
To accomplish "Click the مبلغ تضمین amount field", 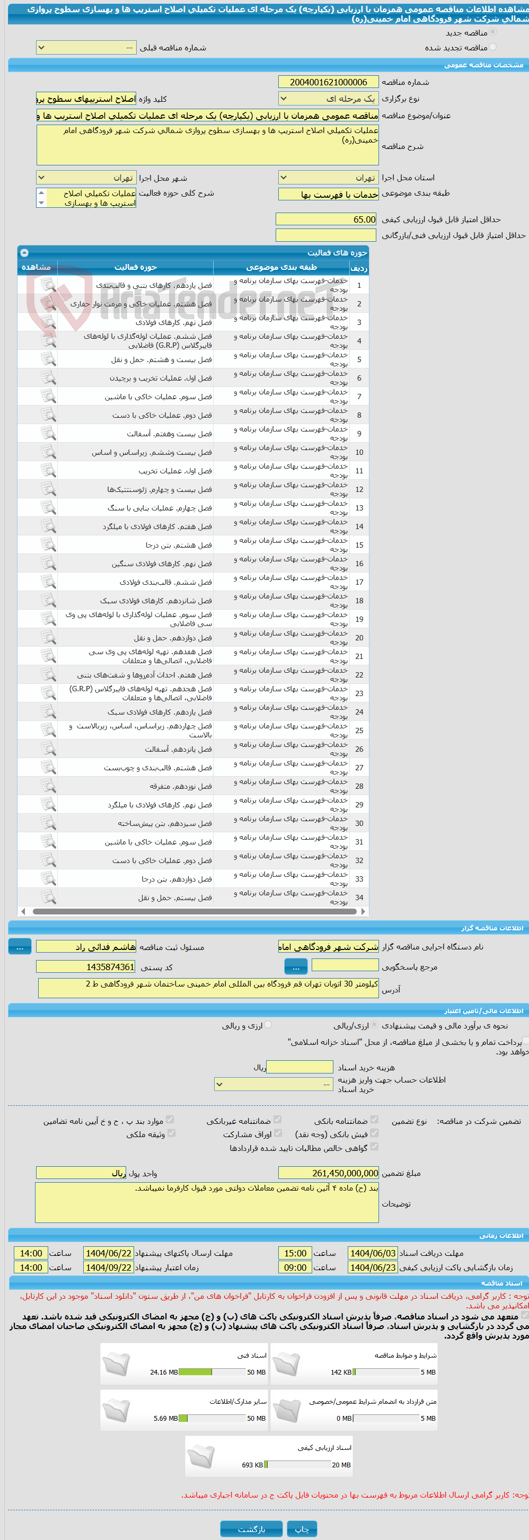I will tap(328, 1173).
